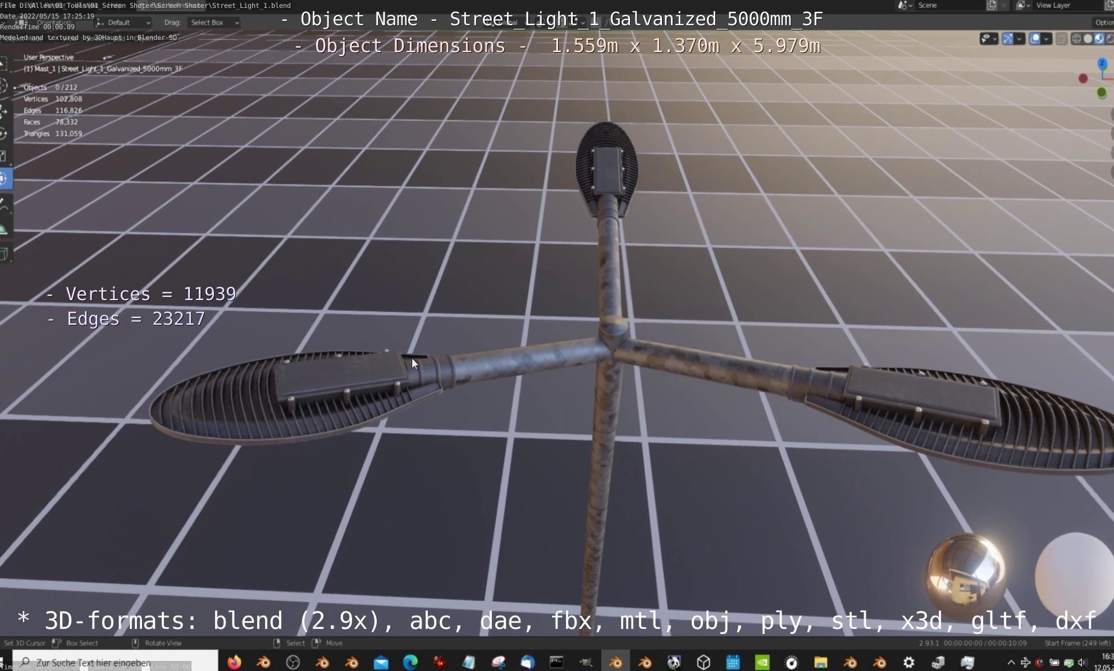Open the calendar app in taskbar
Image resolution: width=1114 pixels, height=671 pixels.
(x=733, y=663)
